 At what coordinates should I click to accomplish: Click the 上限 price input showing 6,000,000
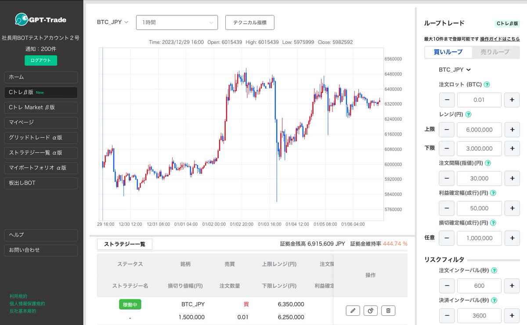[479, 130]
